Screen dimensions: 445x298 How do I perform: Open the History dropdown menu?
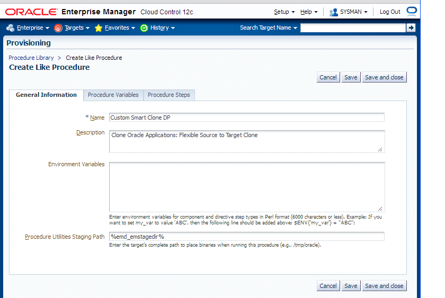click(162, 28)
